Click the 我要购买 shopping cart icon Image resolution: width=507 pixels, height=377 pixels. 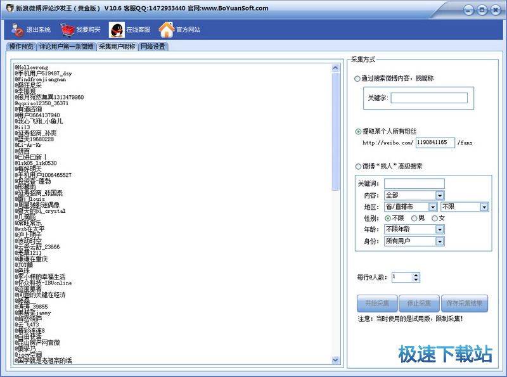pyautogui.click(x=67, y=30)
